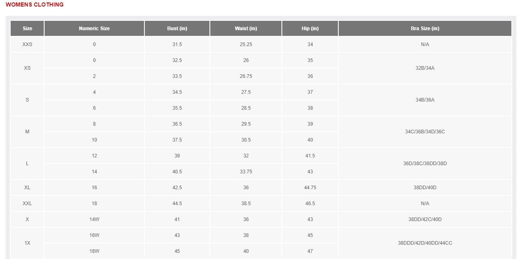Click the Bra Size (in) column header
This screenshot has width=522, height=259.
pyautogui.click(x=425, y=29)
